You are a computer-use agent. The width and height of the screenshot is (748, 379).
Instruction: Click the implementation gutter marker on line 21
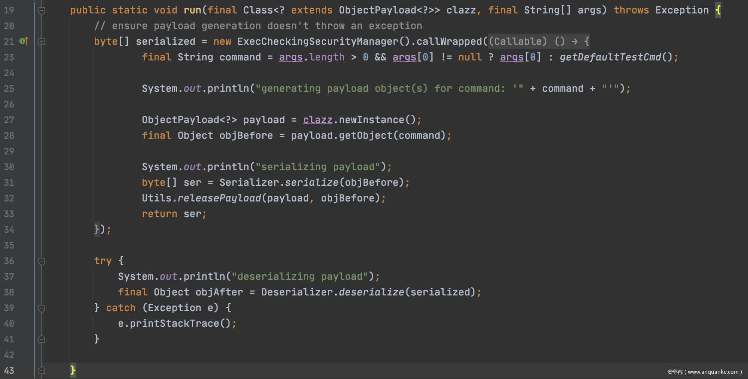[x=24, y=41]
